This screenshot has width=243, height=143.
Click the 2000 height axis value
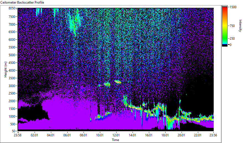tap(12, 101)
